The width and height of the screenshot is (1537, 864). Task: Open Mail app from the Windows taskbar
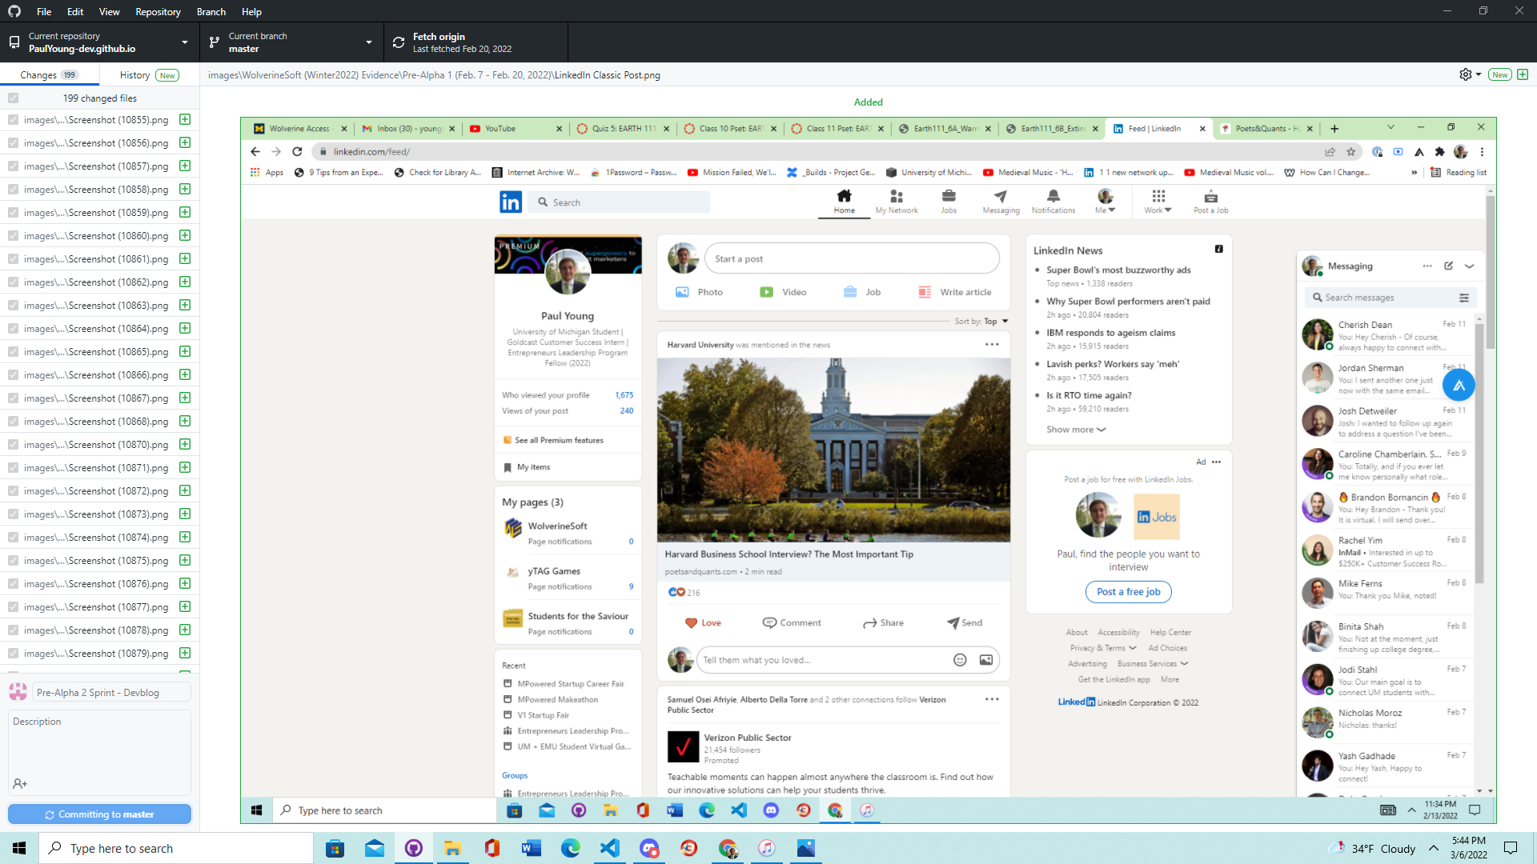click(375, 848)
